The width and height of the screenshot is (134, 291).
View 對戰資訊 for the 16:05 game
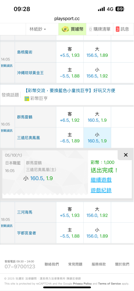point(7,131)
